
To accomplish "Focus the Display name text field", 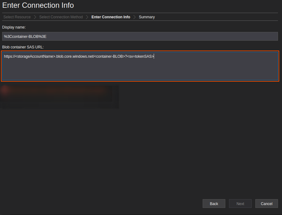I will (x=140, y=36).
